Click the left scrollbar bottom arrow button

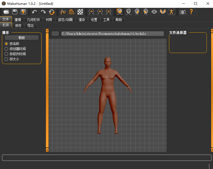click(x=47, y=150)
